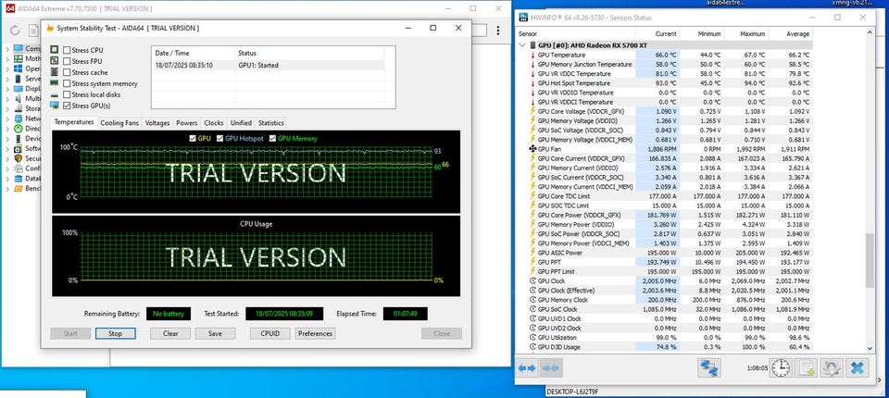Expand the Benchmark tree node arrow
This screenshot has height=398, width=889.
6,188
